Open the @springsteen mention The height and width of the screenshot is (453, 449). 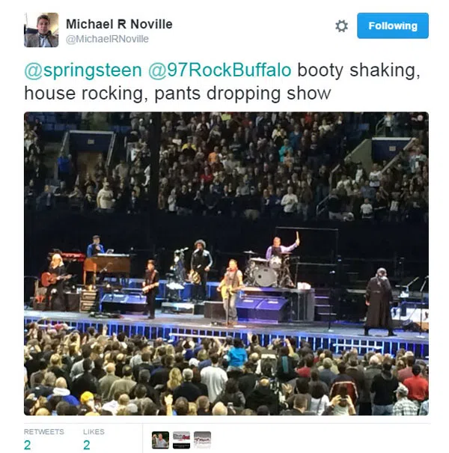click(x=83, y=70)
